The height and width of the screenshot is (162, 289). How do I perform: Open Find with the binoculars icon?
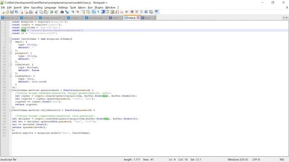coord(62,12)
